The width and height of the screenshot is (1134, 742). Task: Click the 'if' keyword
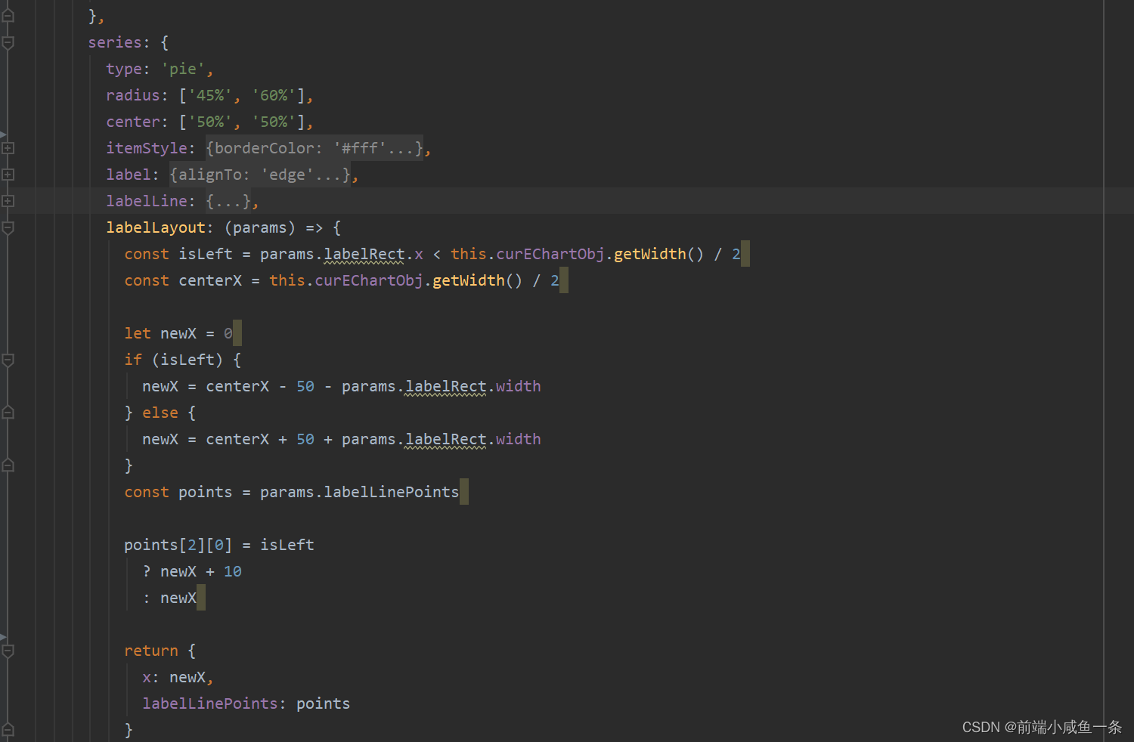[x=133, y=360]
